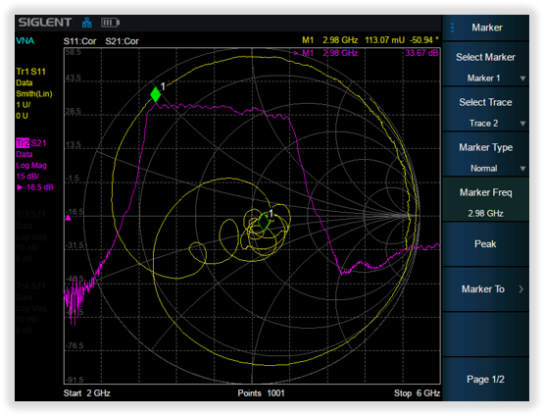Viewport: 544px width, 416px height.
Task: Click the green marker 1 diamond on S21 trace
Action: tap(156, 94)
